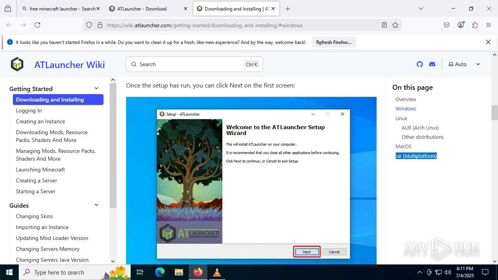498x280 pixels.
Task: Jump to Windows section
Action: [406, 108]
